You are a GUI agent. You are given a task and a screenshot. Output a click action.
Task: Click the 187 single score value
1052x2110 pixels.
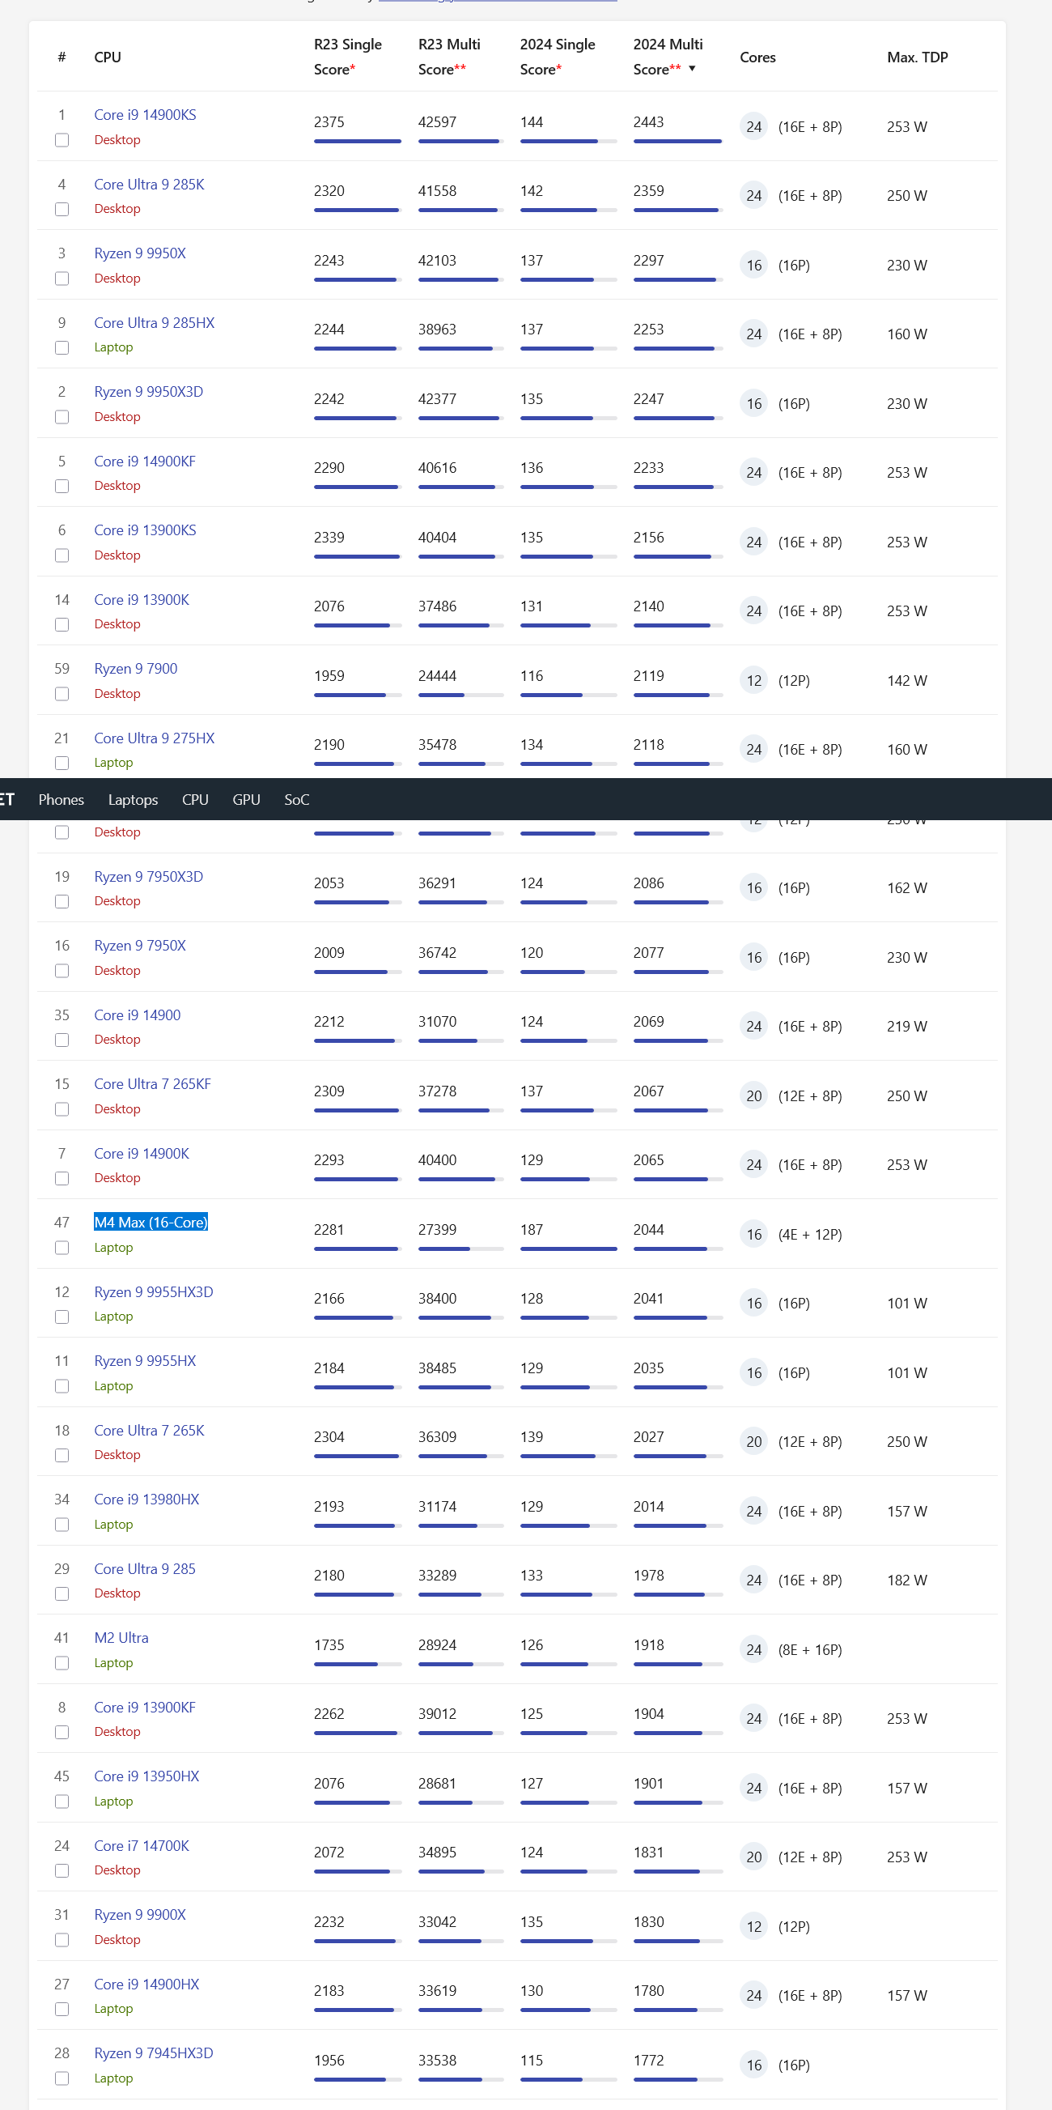[x=532, y=1229]
